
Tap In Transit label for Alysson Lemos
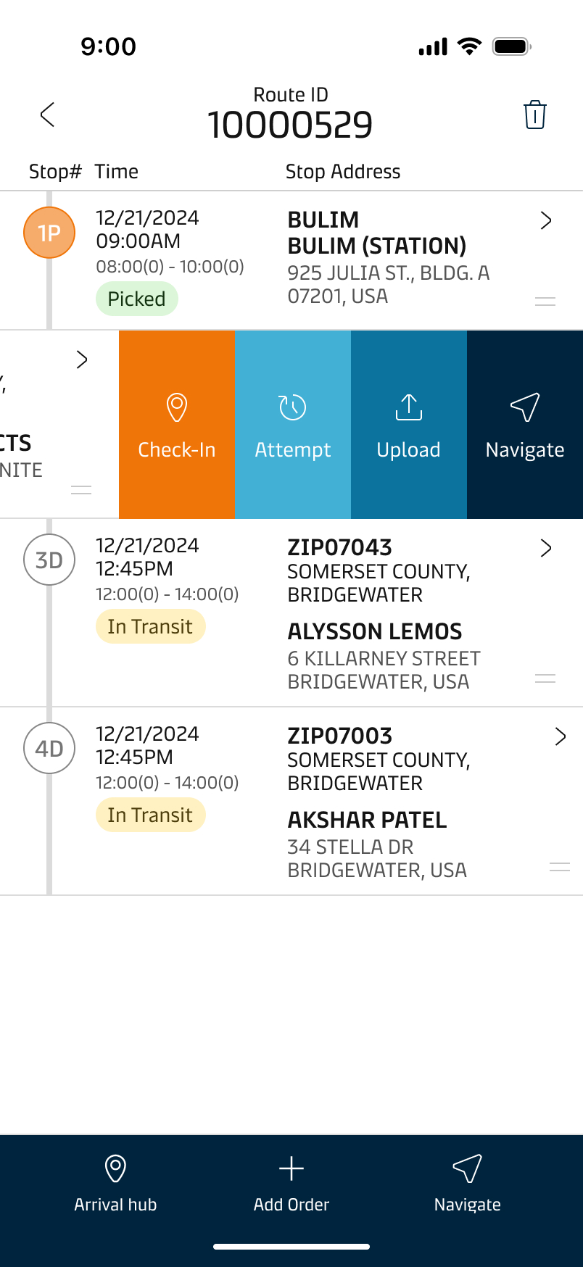pyautogui.click(x=150, y=626)
